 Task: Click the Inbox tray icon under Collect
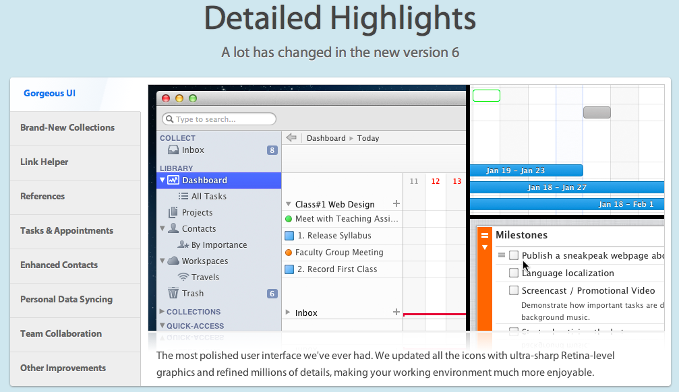(173, 150)
